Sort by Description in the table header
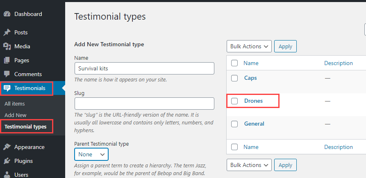The image size is (366, 178). tap(339, 63)
